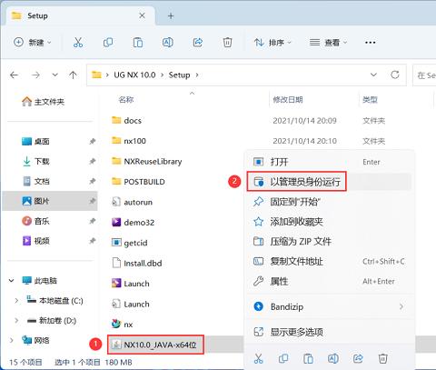Click the Paste clipboard icon in toolbar
The width and height of the screenshot is (436, 370).
(x=138, y=43)
